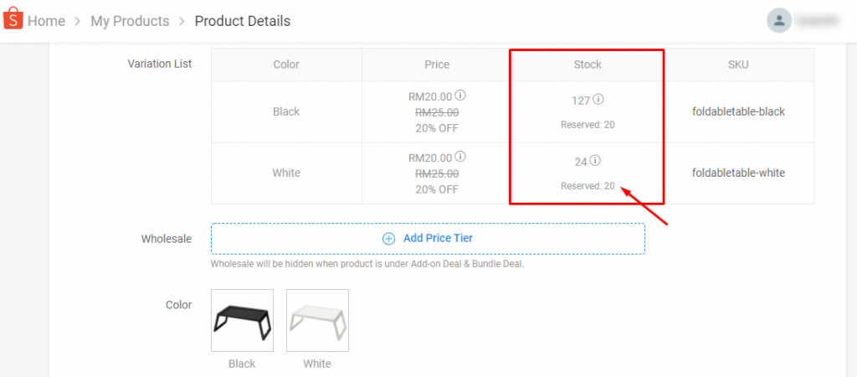This screenshot has width=857, height=377.
Task: Open the user profile avatar icon
Action: tap(779, 21)
